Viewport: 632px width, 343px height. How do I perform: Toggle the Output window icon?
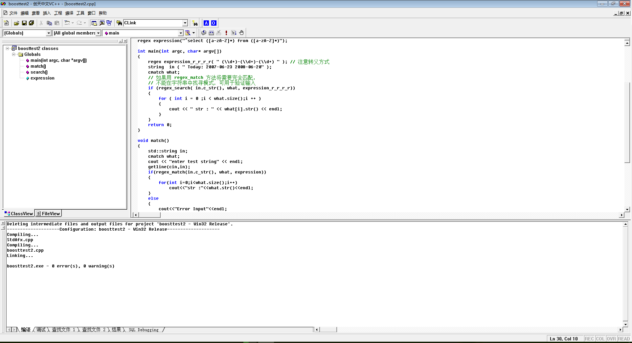click(x=102, y=23)
